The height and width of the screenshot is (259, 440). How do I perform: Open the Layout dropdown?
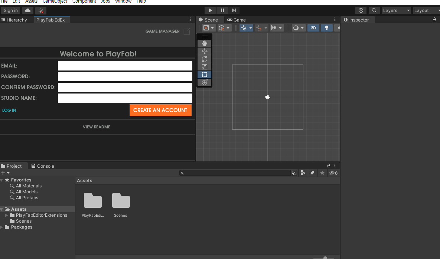(427, 10)
